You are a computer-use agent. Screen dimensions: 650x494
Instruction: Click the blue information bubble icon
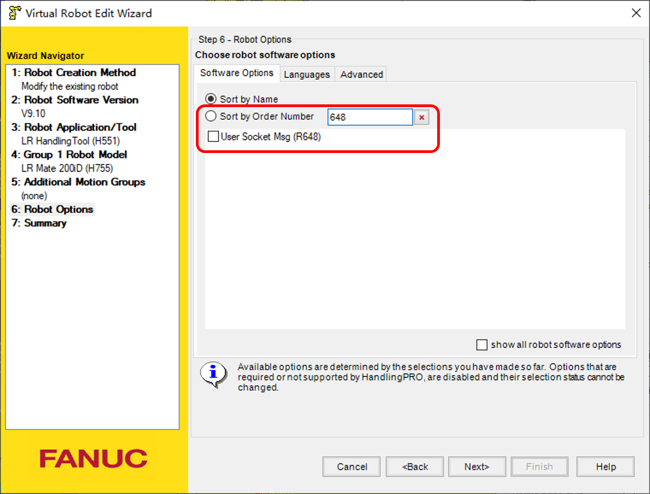coord(213,373)
